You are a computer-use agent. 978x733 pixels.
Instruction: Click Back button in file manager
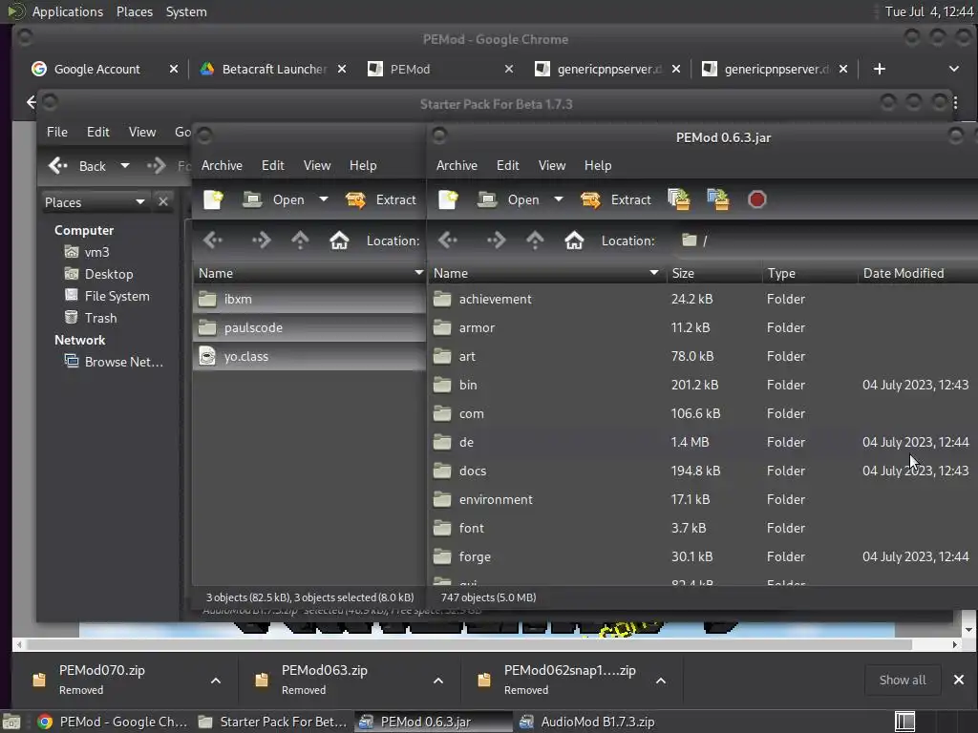coord(77,166)
